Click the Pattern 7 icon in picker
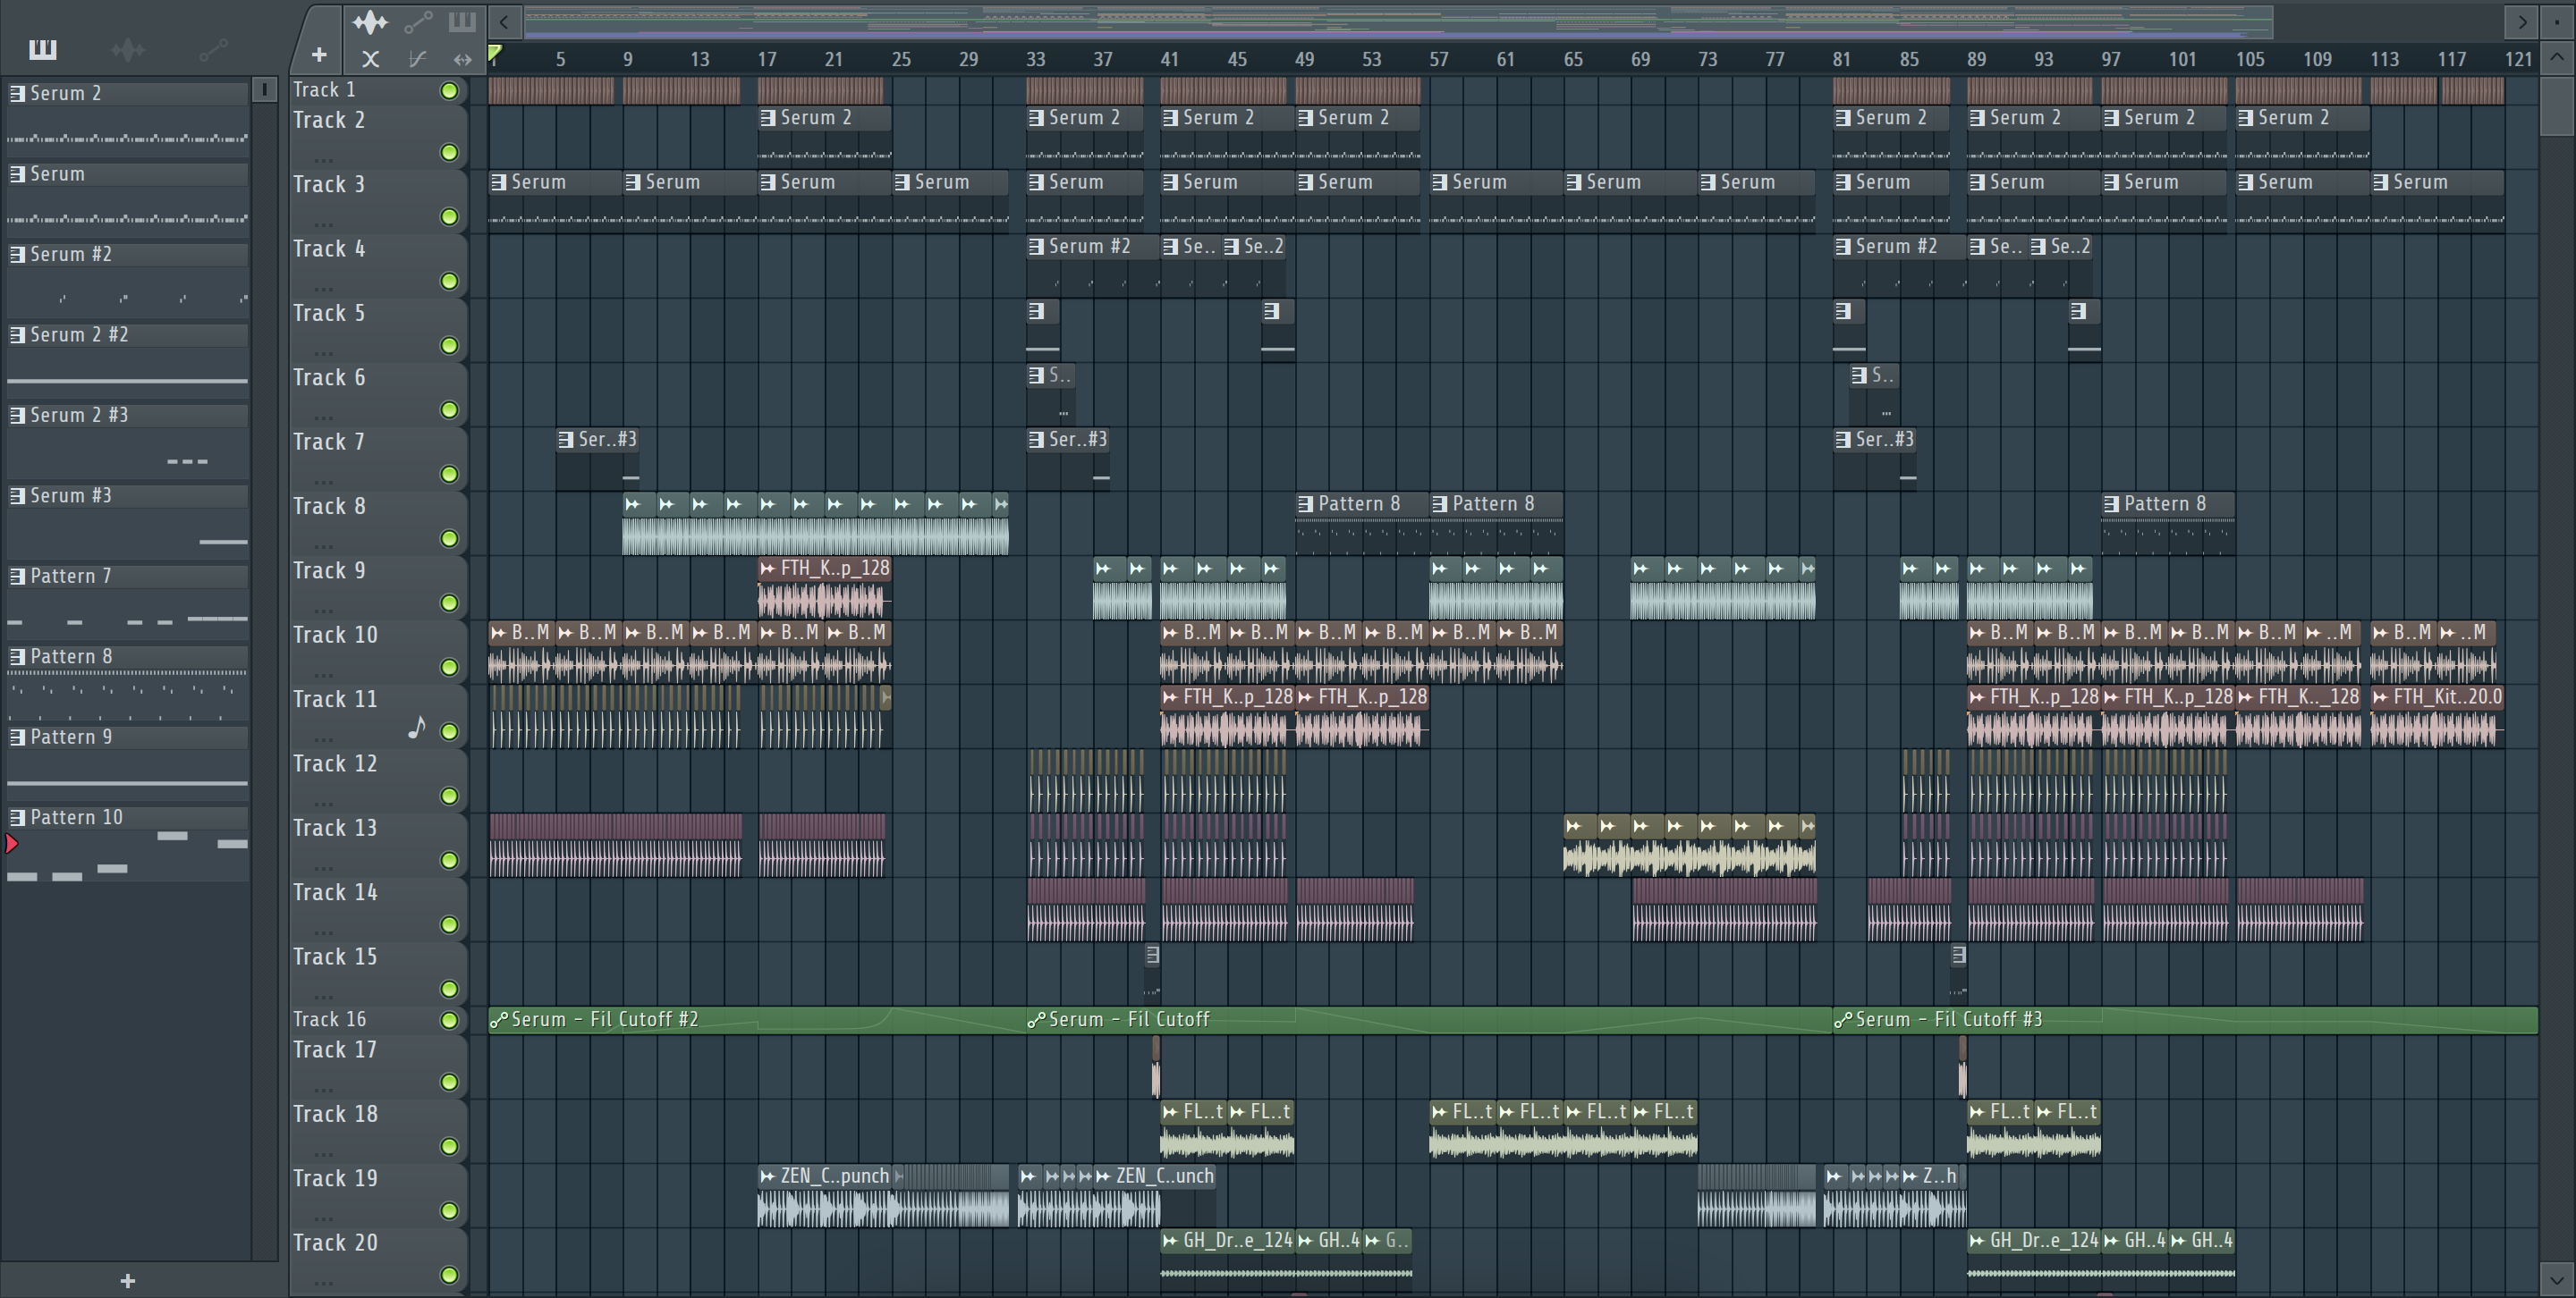This screenshot has height=1298, width=2576. [17, 576]
